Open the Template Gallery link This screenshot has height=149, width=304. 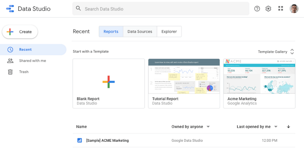pos(272,52)
